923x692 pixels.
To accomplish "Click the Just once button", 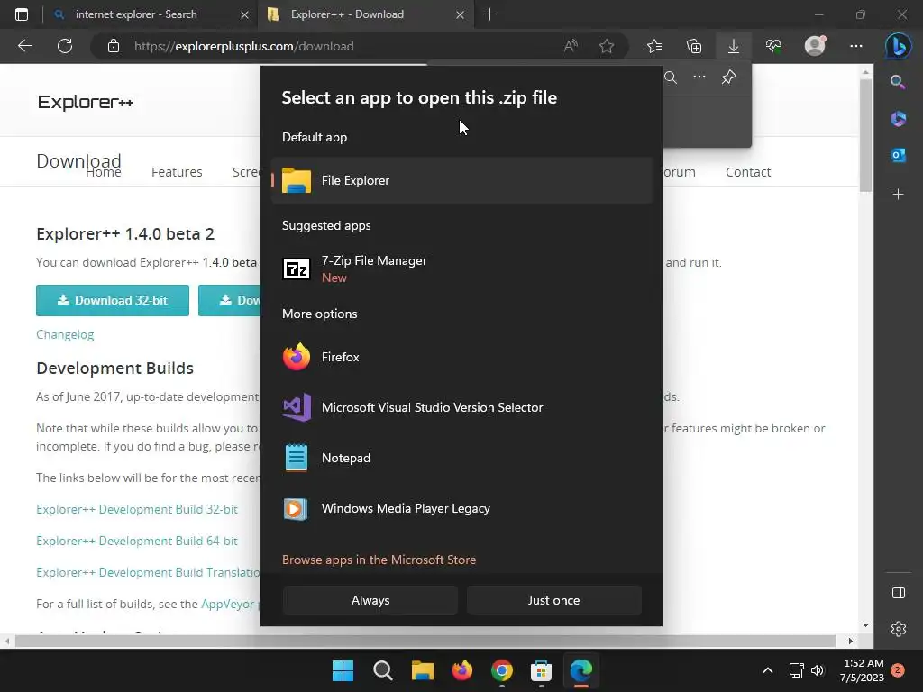I will tap(553, 600).
